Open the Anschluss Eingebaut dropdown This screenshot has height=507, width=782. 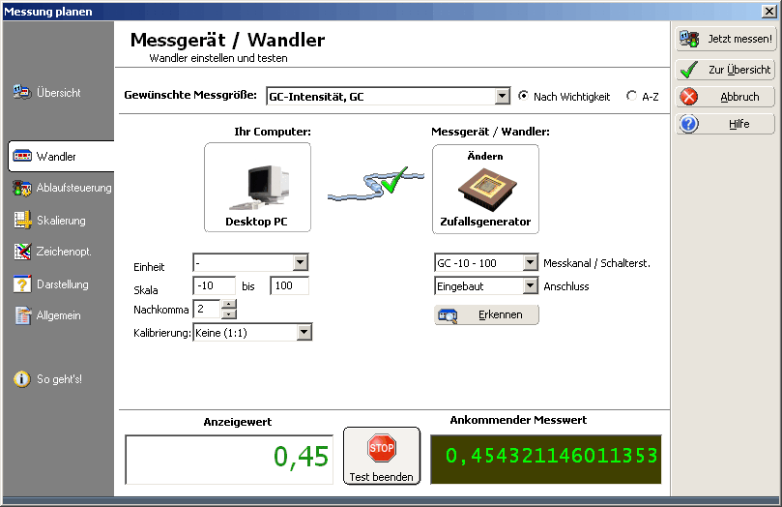[x=530, y=286]
